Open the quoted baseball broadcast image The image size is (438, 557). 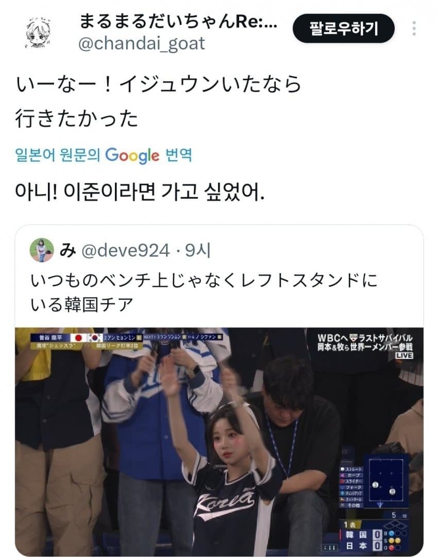coord(219,442)
